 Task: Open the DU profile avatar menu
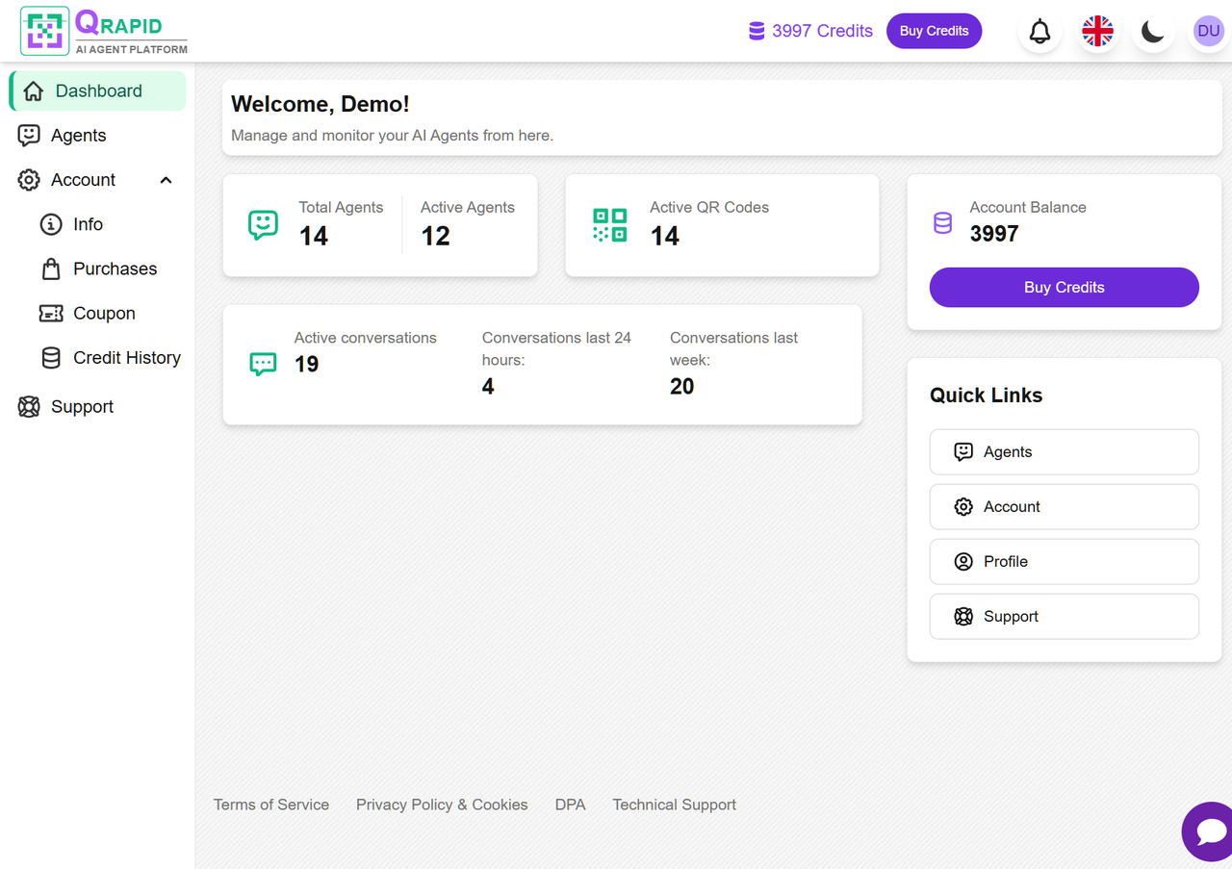[1208, 31]
